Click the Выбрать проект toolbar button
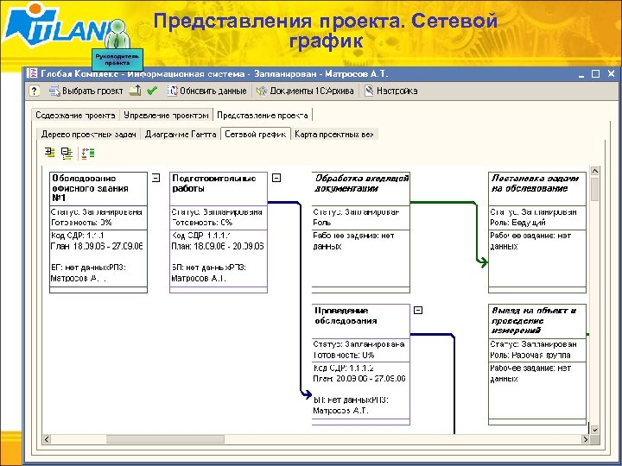 click(86, 91)
